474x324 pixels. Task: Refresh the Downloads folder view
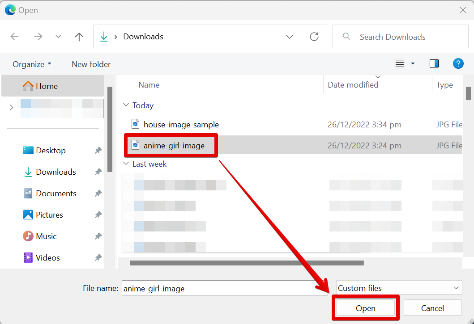[314, 37]
